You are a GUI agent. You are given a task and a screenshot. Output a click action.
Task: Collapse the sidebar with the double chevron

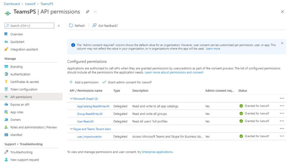coord(59,26)
